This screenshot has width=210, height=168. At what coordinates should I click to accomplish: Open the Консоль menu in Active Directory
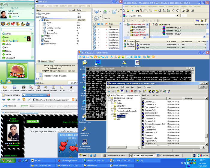click(114, 87)
